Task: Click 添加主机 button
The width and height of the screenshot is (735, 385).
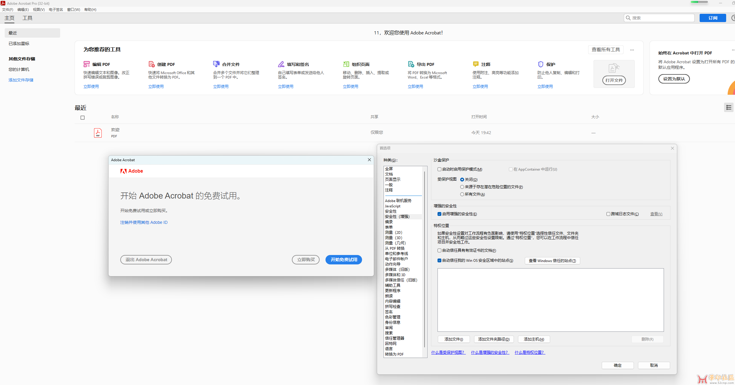Action: coord(534,339)
